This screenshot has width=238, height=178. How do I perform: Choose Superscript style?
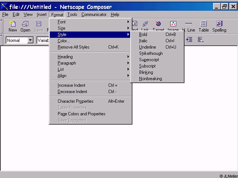(157, 60)
